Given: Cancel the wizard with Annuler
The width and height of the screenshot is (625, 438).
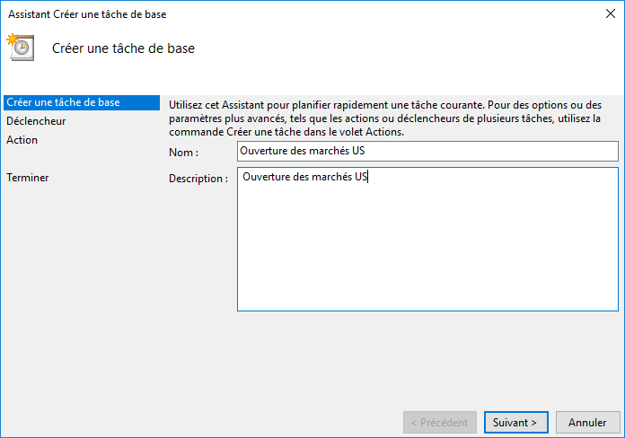Looking at the screenshot, I should [588, 422].
